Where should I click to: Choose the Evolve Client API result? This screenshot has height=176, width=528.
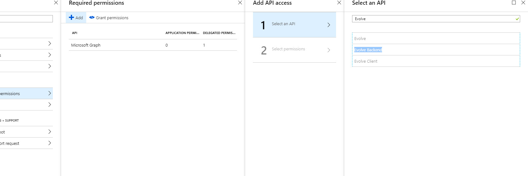[x=436, y=61]
